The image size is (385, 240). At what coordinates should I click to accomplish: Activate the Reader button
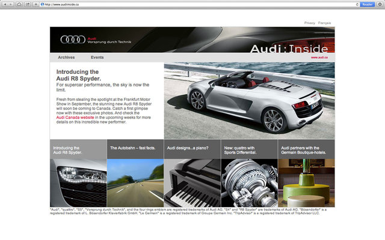point(368,4)
